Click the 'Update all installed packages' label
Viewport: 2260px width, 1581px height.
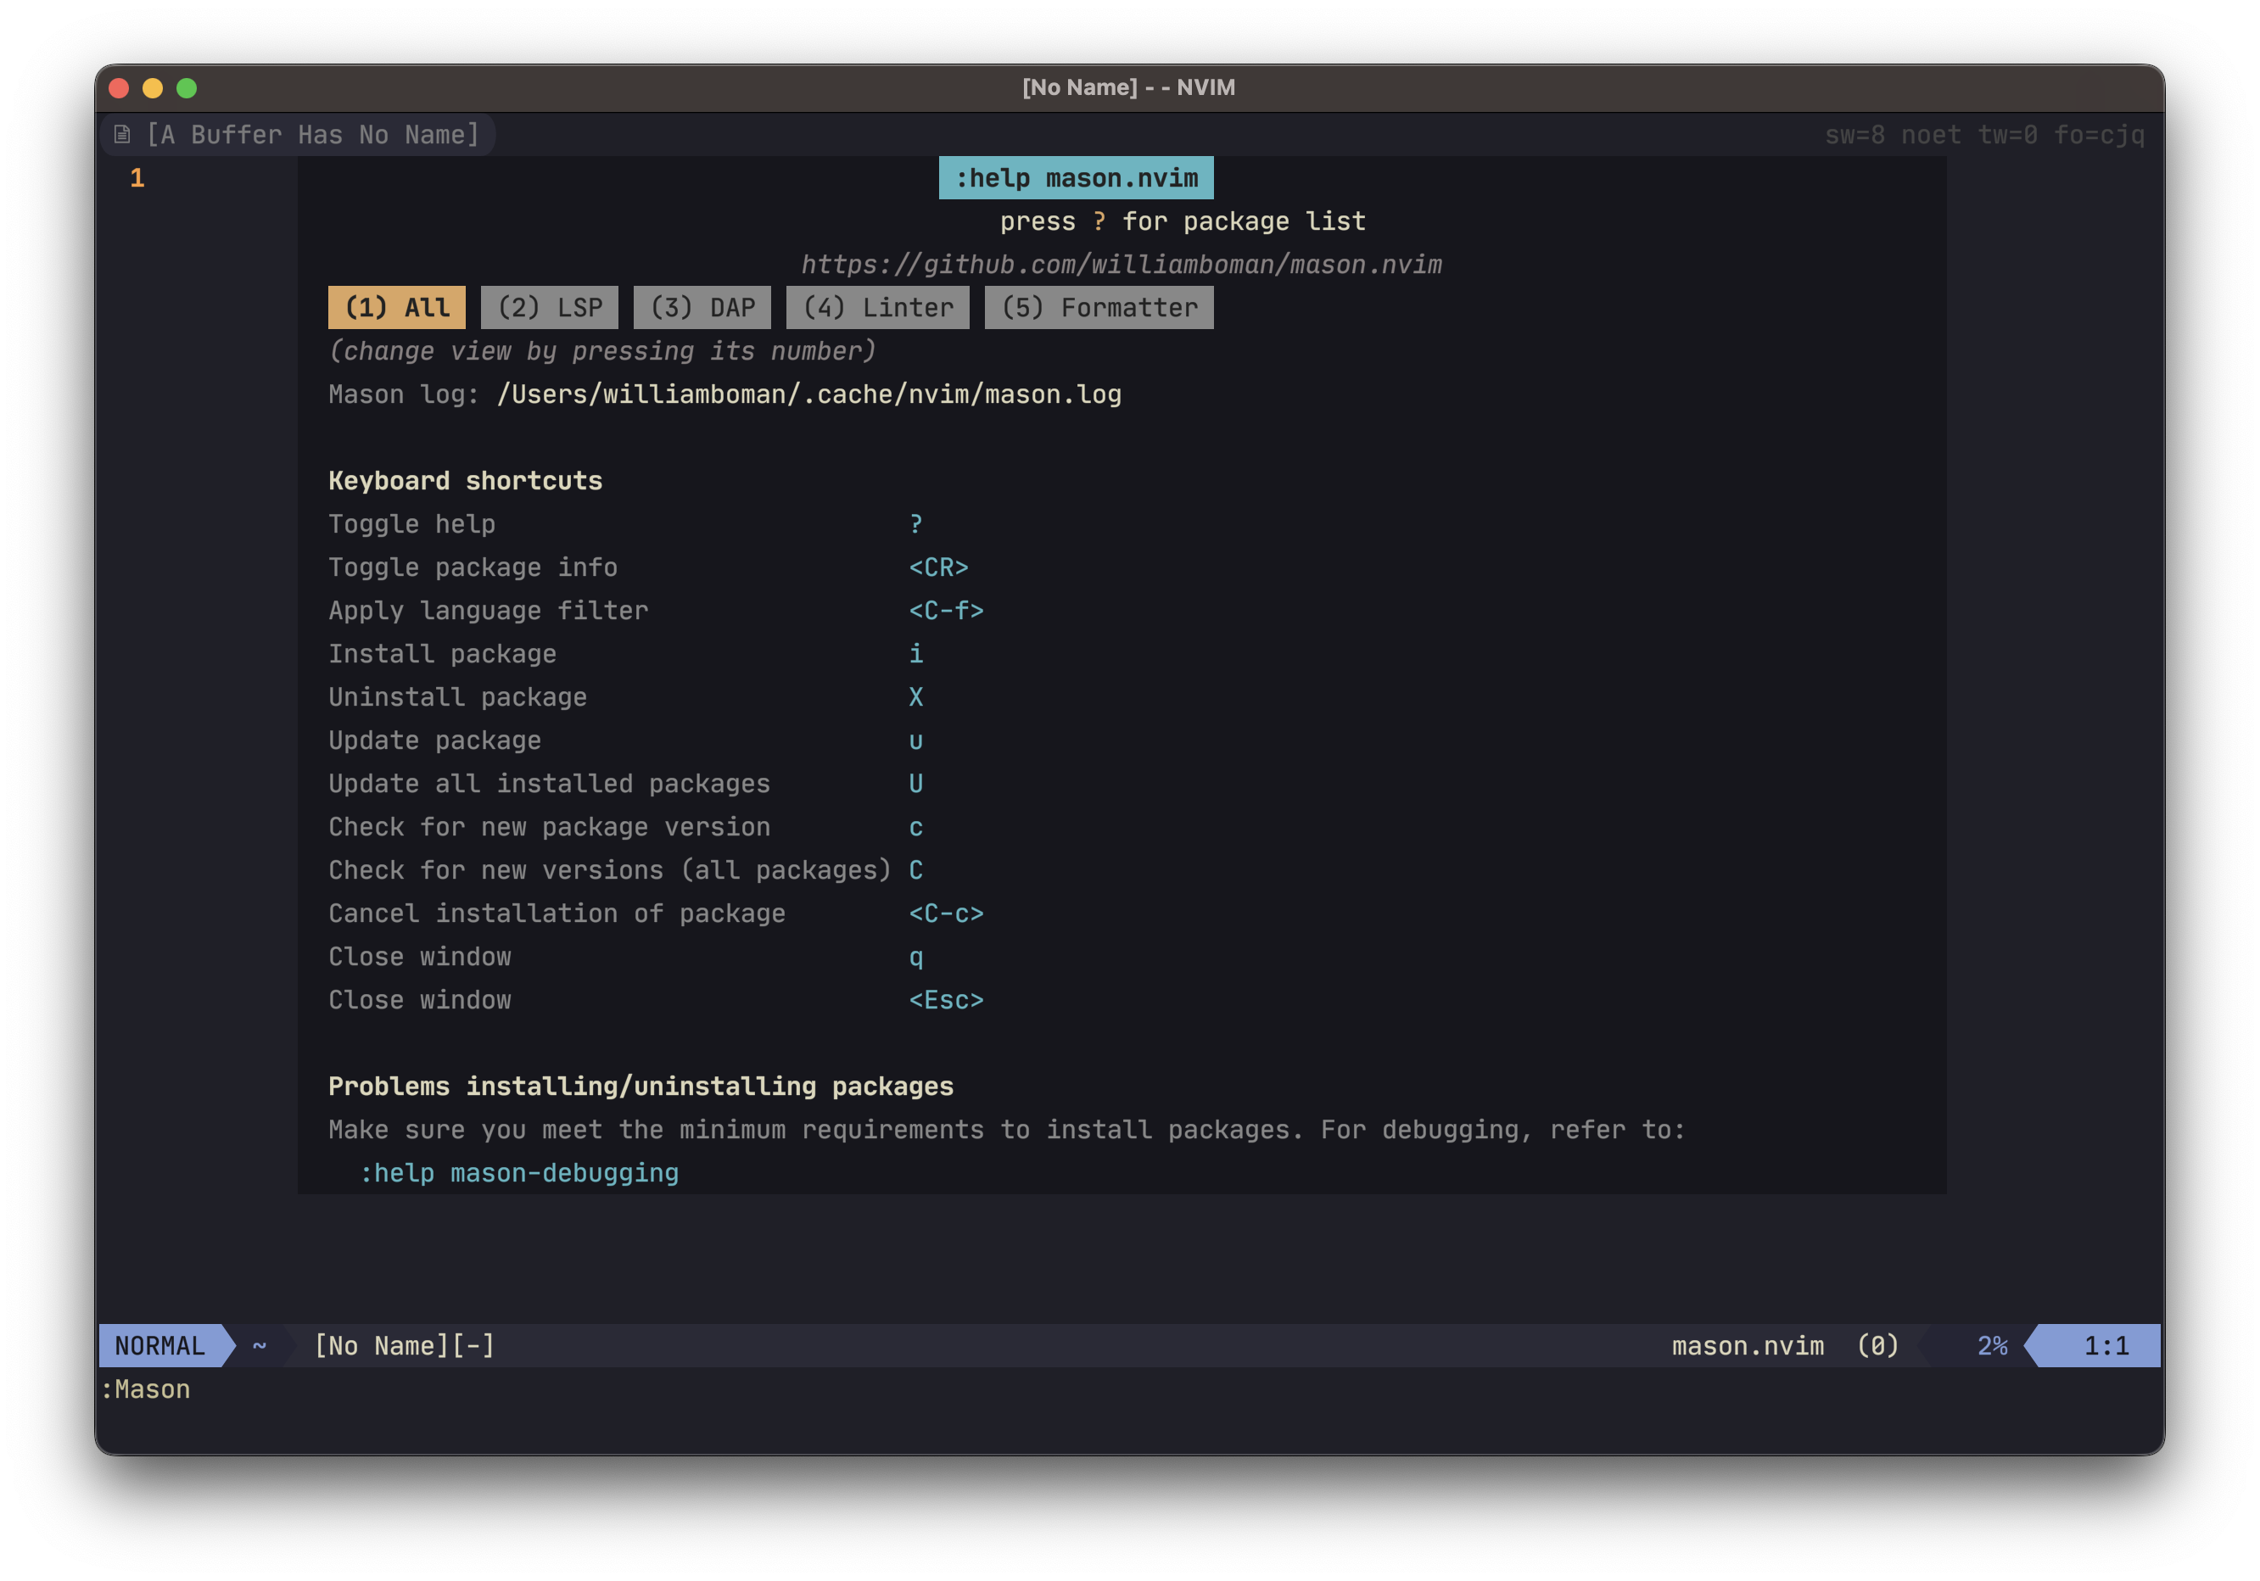[x=551, y=784]
